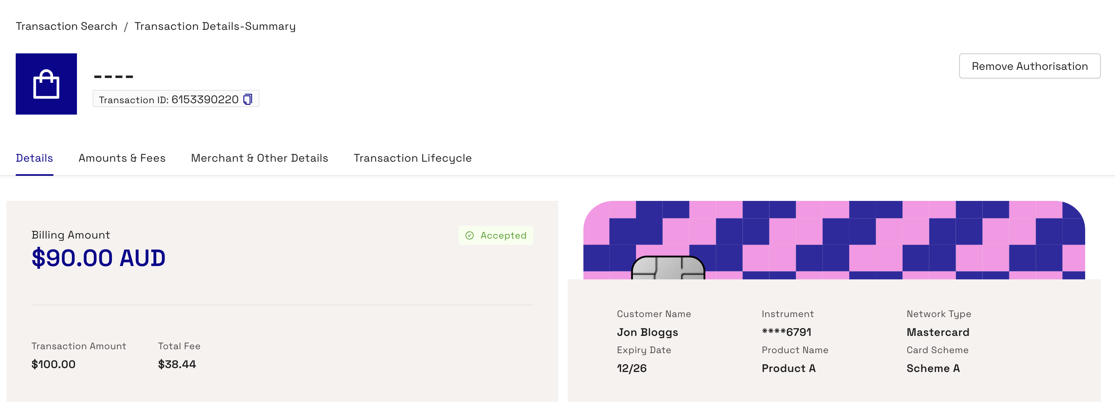Copy the Transaction ID to clipboard

(x=248, y=99)
